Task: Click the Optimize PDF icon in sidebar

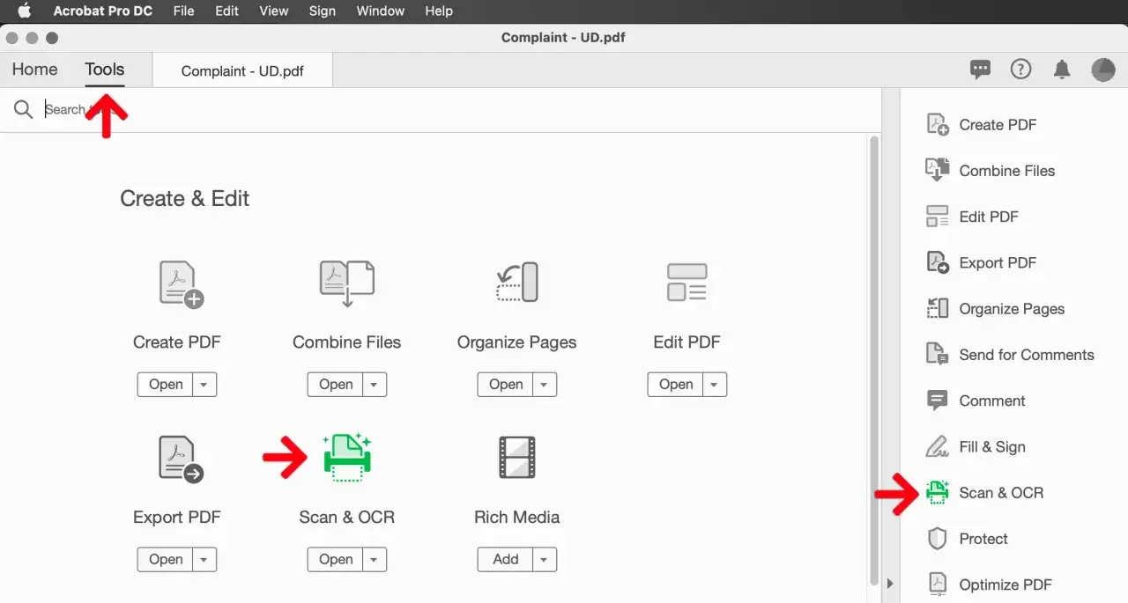Action: [x=938, y=585]
